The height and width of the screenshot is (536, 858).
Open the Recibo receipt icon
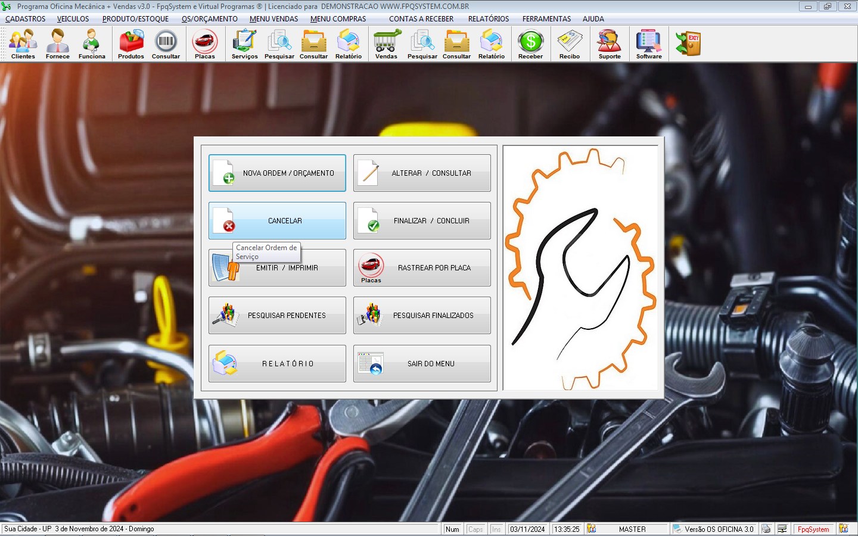pos(570,44)
